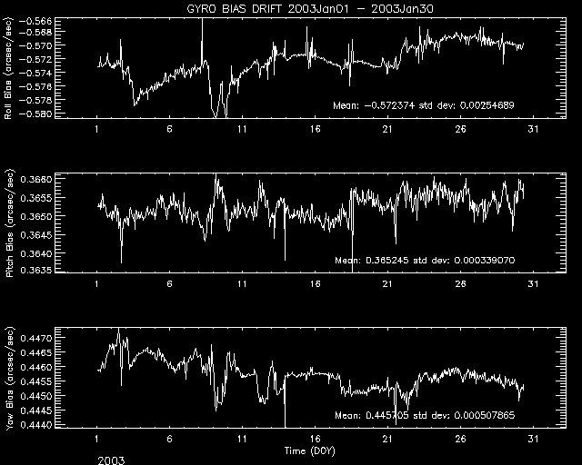The image size is (582, 465).
Task: Click day "21" label under the Pitch plot
Action: [387, 284]
